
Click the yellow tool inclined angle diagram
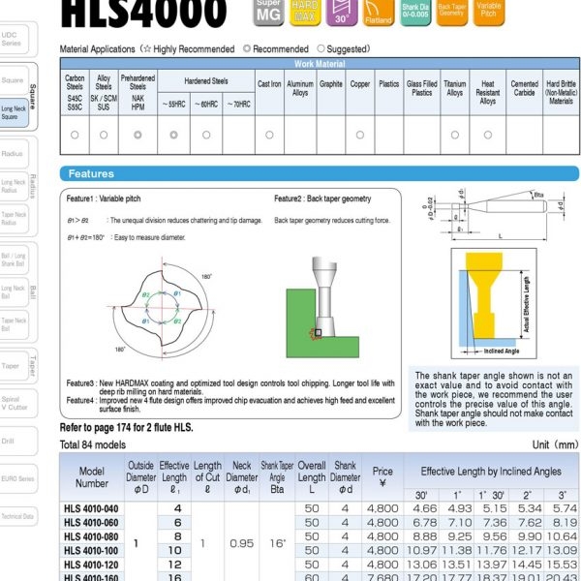(x=494, y=303)
